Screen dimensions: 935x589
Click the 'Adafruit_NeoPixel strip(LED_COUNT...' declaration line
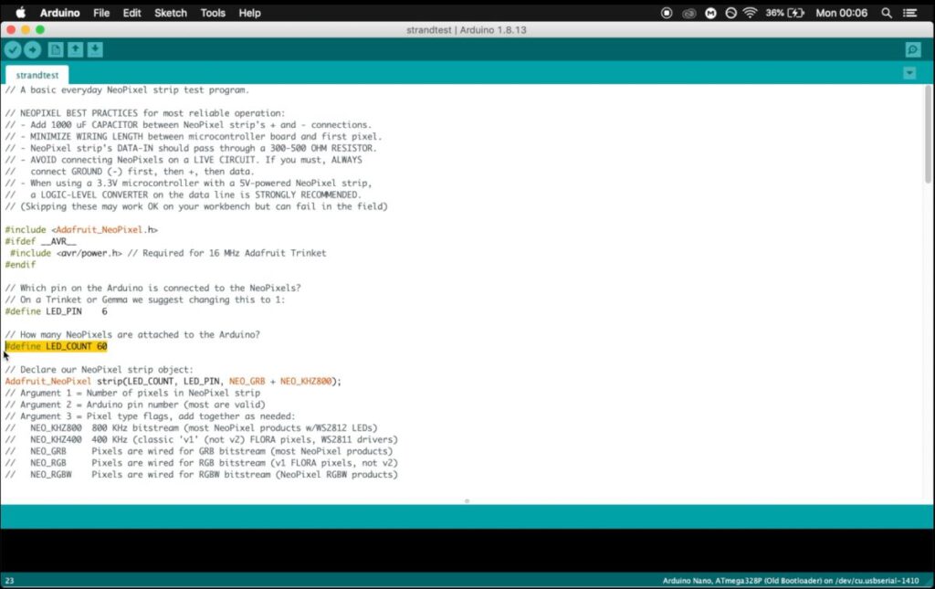click(x=173, y=382)
